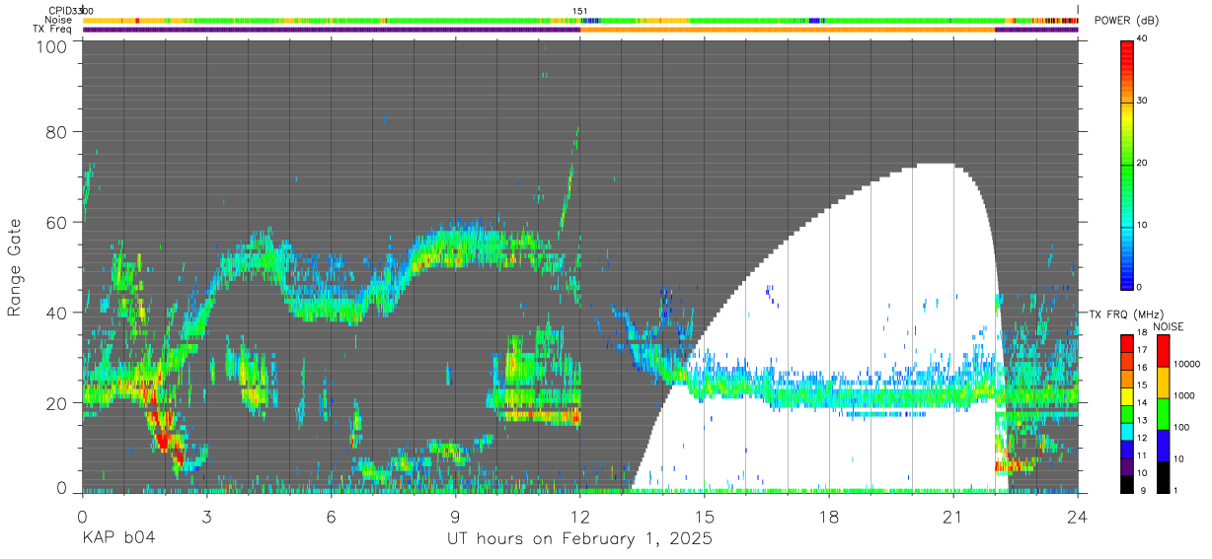Click the 'CPID' row label at top
Viewport: 1212px width, 559px height.
point(59,10)
